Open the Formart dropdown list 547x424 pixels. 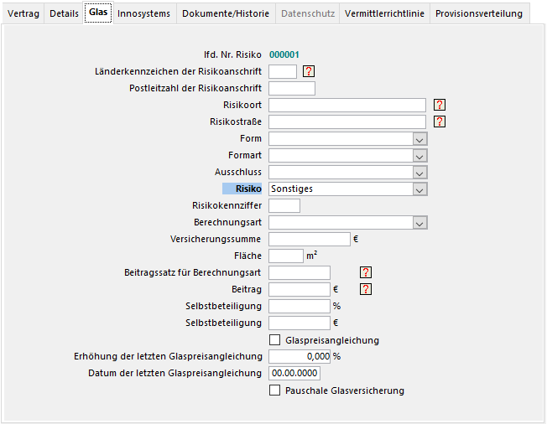pos(419,155)
